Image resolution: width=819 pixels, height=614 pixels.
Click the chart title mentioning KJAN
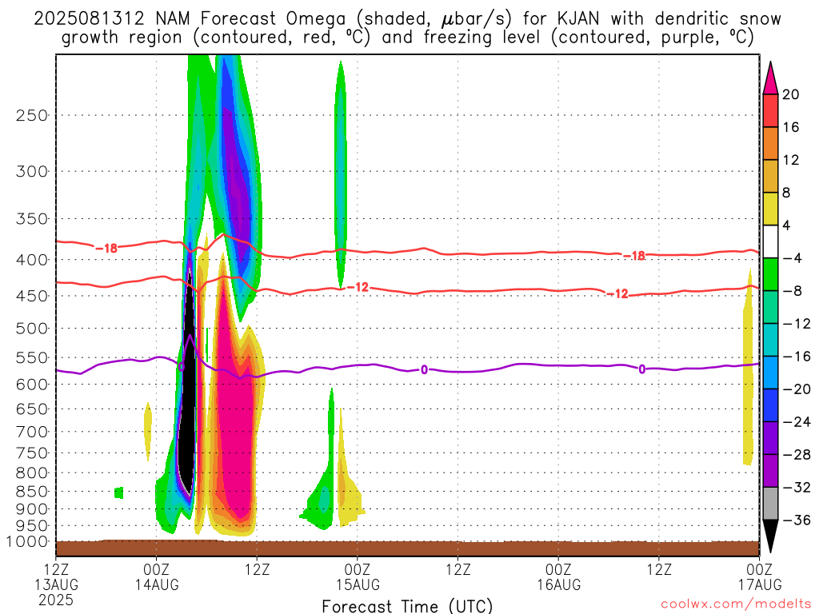[407, 28]
